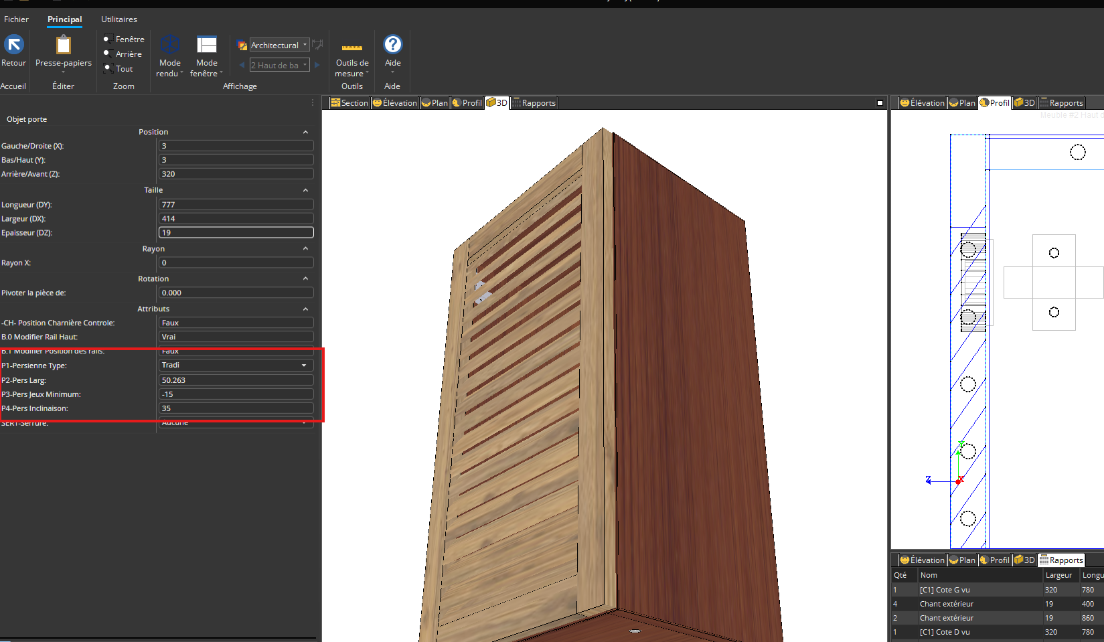Open the Fichier menu
Image resolution: width=1104 pixels, height=642 pixels.
tap(16, 19)
